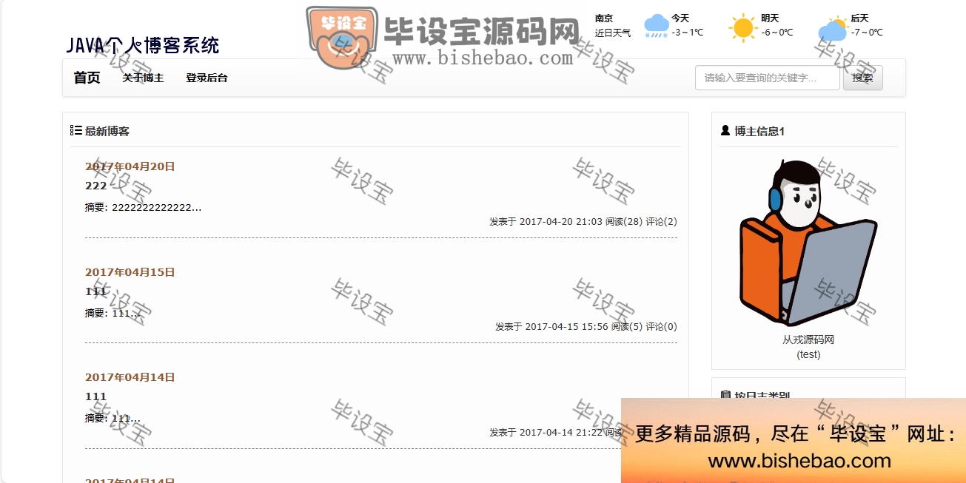Click the 博主信息1 panel heading text
The height and width of the screenshot is (483, 966).
click(759, 131)
